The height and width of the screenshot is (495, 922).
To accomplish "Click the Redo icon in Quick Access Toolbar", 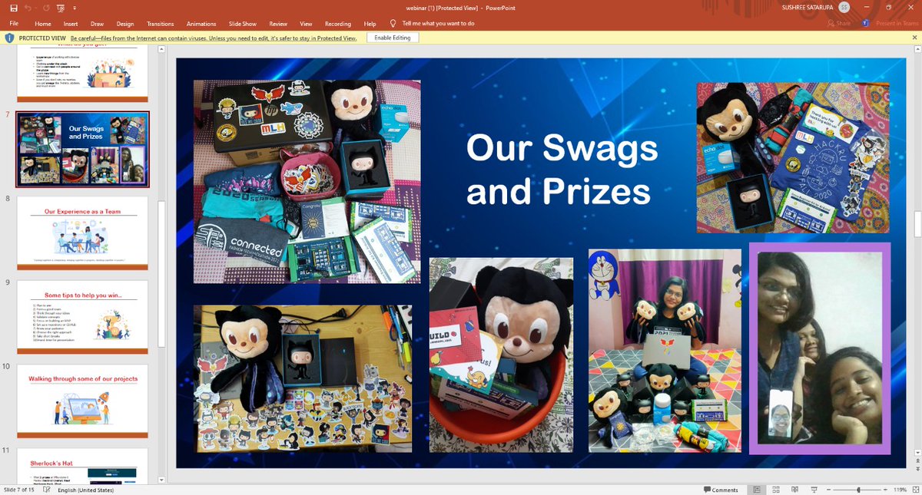I will [x=47, y=7].
